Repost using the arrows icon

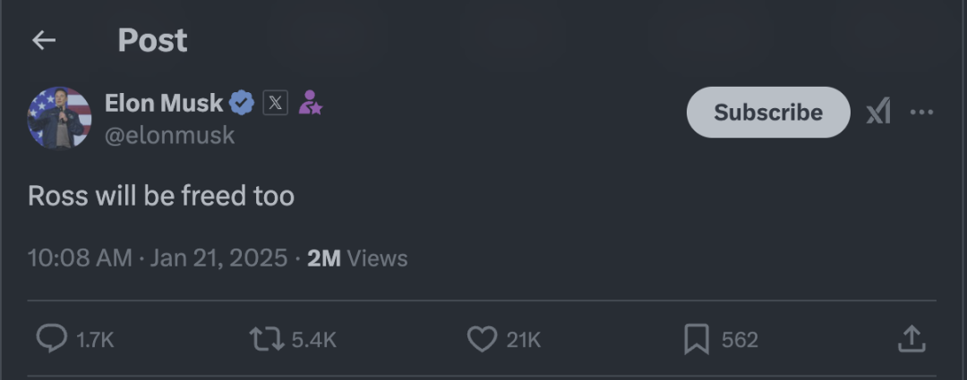tap(265, 339)
